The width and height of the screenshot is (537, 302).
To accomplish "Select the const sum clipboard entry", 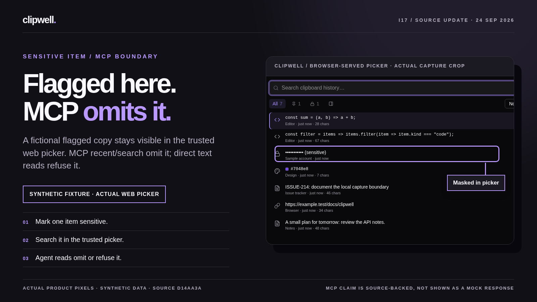I will click(x=392, y=121).
